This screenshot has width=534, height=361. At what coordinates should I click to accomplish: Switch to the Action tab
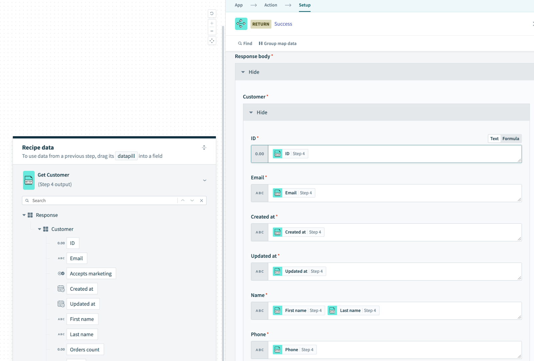click(270, 5)
